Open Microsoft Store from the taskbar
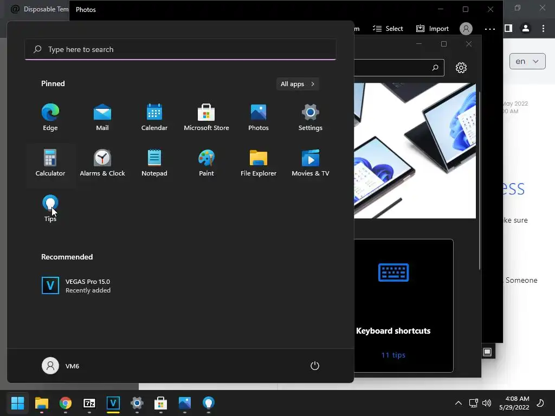 (x=160, y=403)
